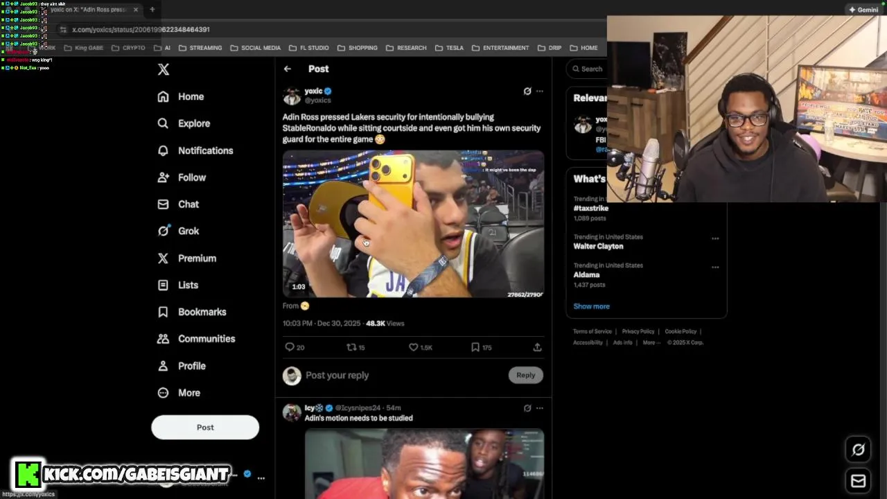Click the repost icon with 15 reposts
This screenshot has width=887, height=499.
click(x=355, y=347)
